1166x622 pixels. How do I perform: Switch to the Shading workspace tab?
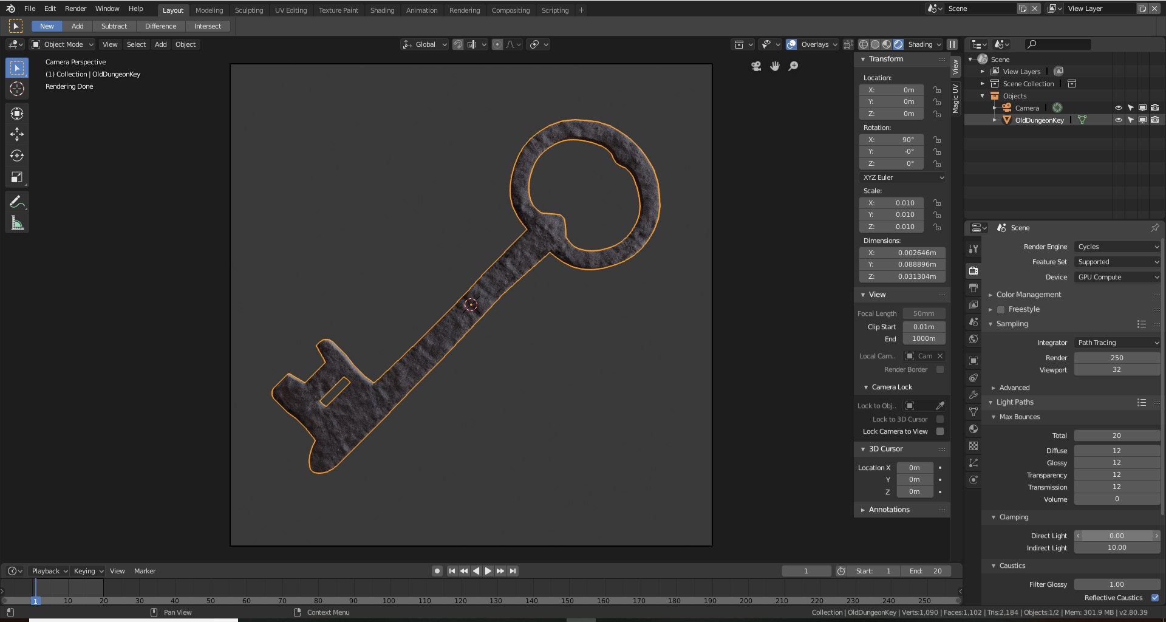pos(382,10)
